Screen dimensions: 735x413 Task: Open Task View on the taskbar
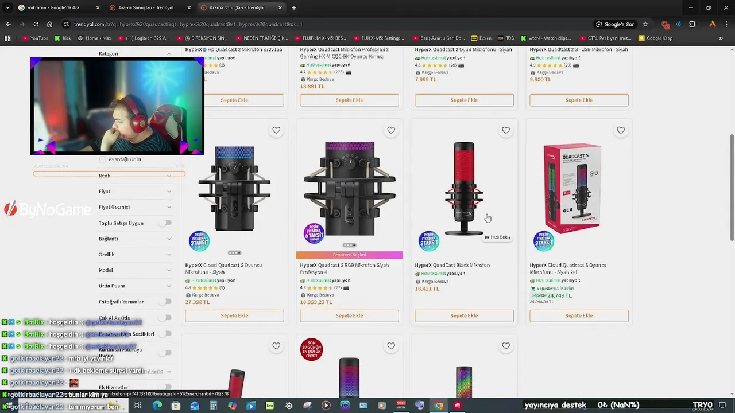138,406
